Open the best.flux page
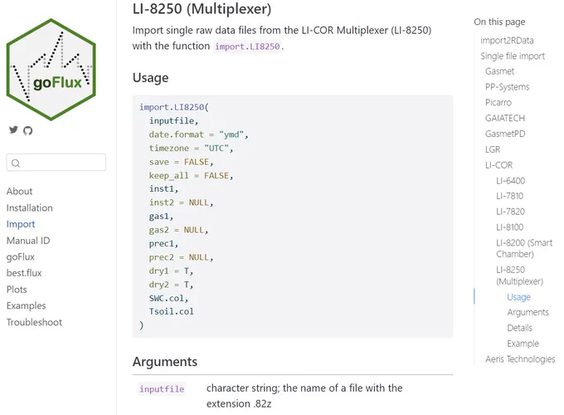The image size is (564, 415). [24, 273]
